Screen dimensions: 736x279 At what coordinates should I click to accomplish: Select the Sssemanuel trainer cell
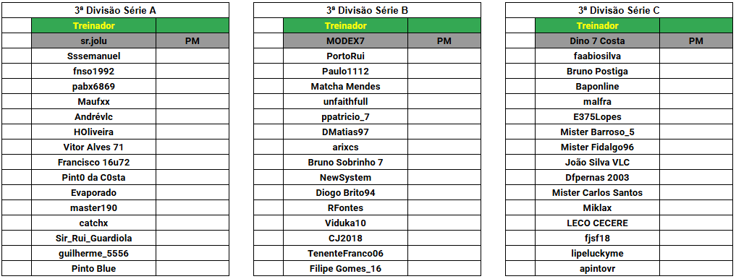tap(94, 56)
